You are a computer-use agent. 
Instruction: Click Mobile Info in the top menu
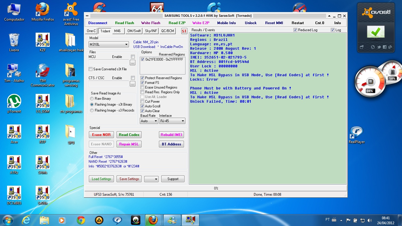(x=227, y=23)
